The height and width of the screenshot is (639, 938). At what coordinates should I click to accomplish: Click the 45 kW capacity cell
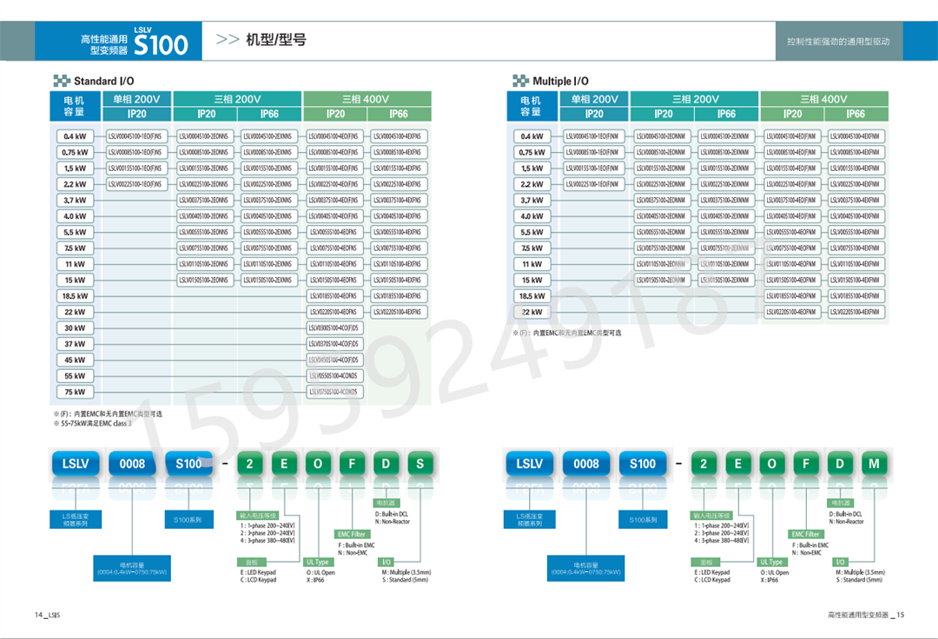(x=75, y=359)
